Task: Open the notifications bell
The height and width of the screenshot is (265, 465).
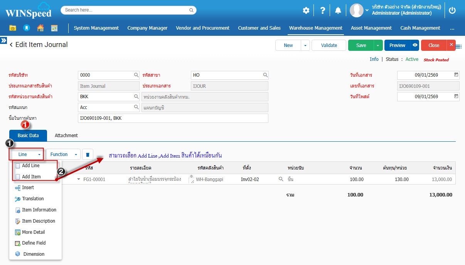Action: [338, 11]
